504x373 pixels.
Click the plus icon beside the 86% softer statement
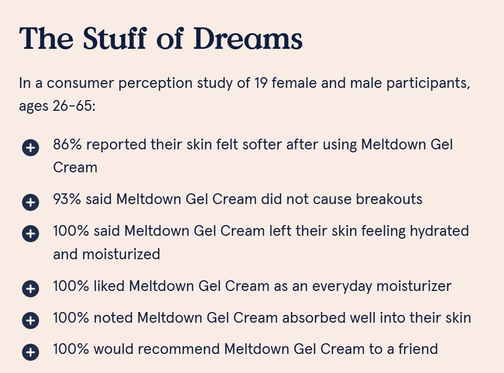[x=30, y=148]
